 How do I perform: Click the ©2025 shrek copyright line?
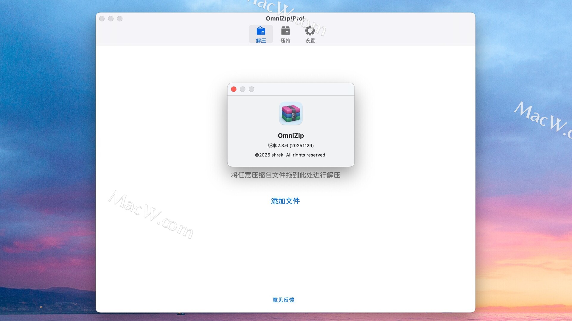tap(290, 155)
